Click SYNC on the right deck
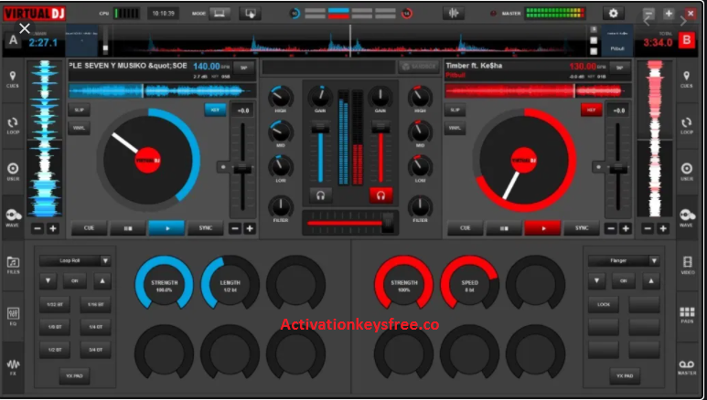The image size is (707, 400). [582, 228]
